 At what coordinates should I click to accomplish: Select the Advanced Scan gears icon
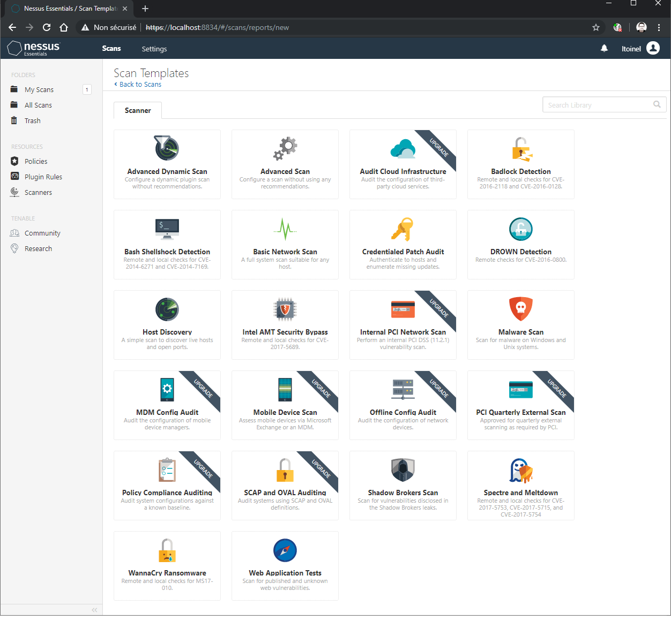tap(285, 148)
